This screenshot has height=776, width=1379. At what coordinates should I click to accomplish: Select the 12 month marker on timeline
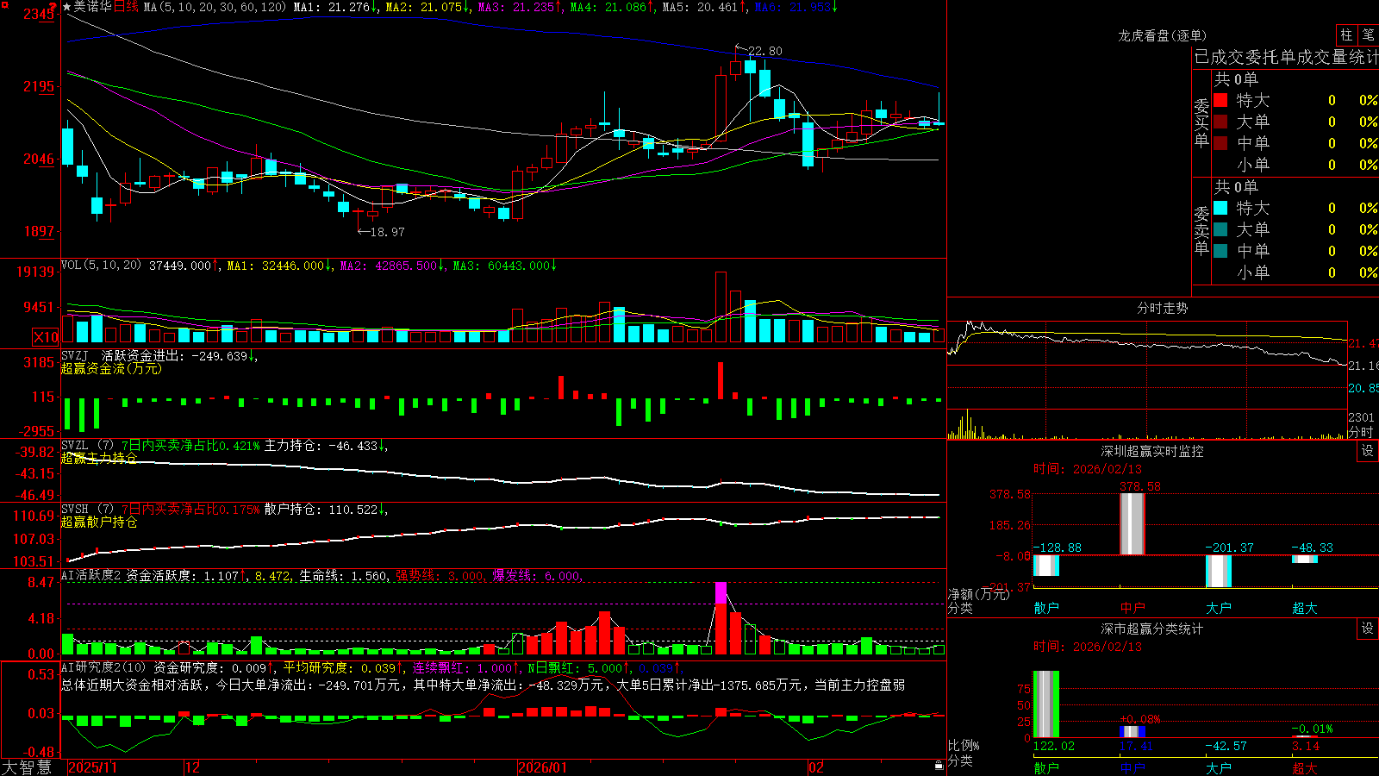coord(193,767)
